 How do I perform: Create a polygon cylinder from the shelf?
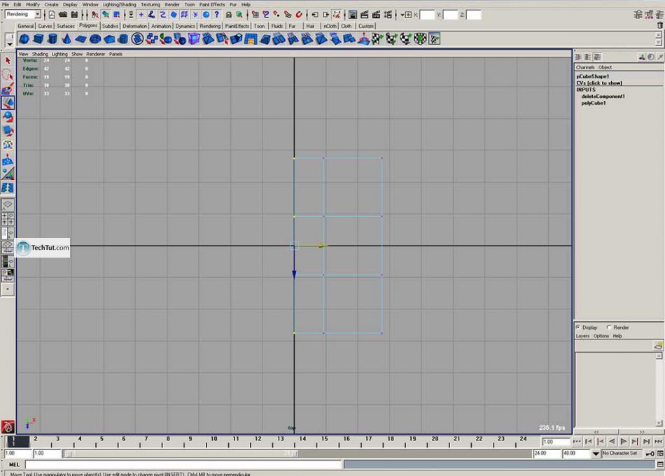pyautogui.click(x=54, y=39)
